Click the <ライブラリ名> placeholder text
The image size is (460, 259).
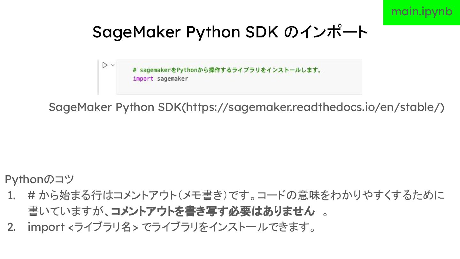(103, 227)
